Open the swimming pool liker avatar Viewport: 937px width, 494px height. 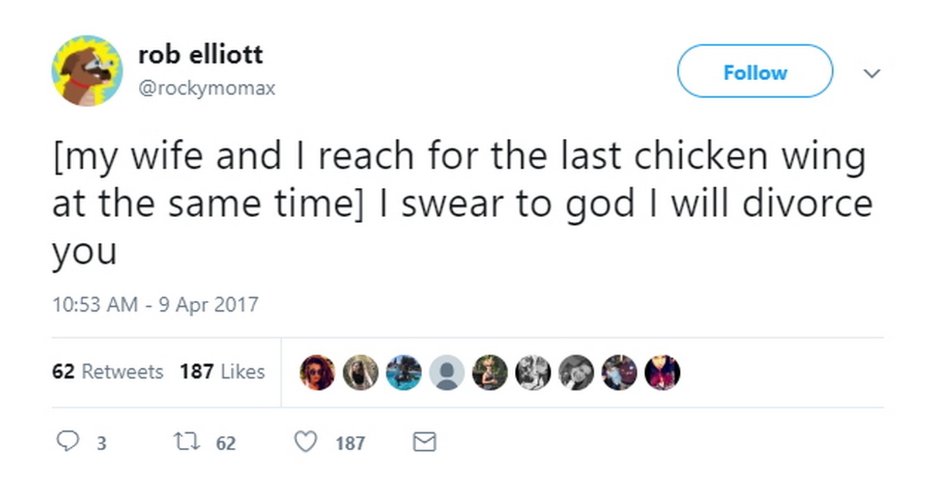(x=403, y=372)
